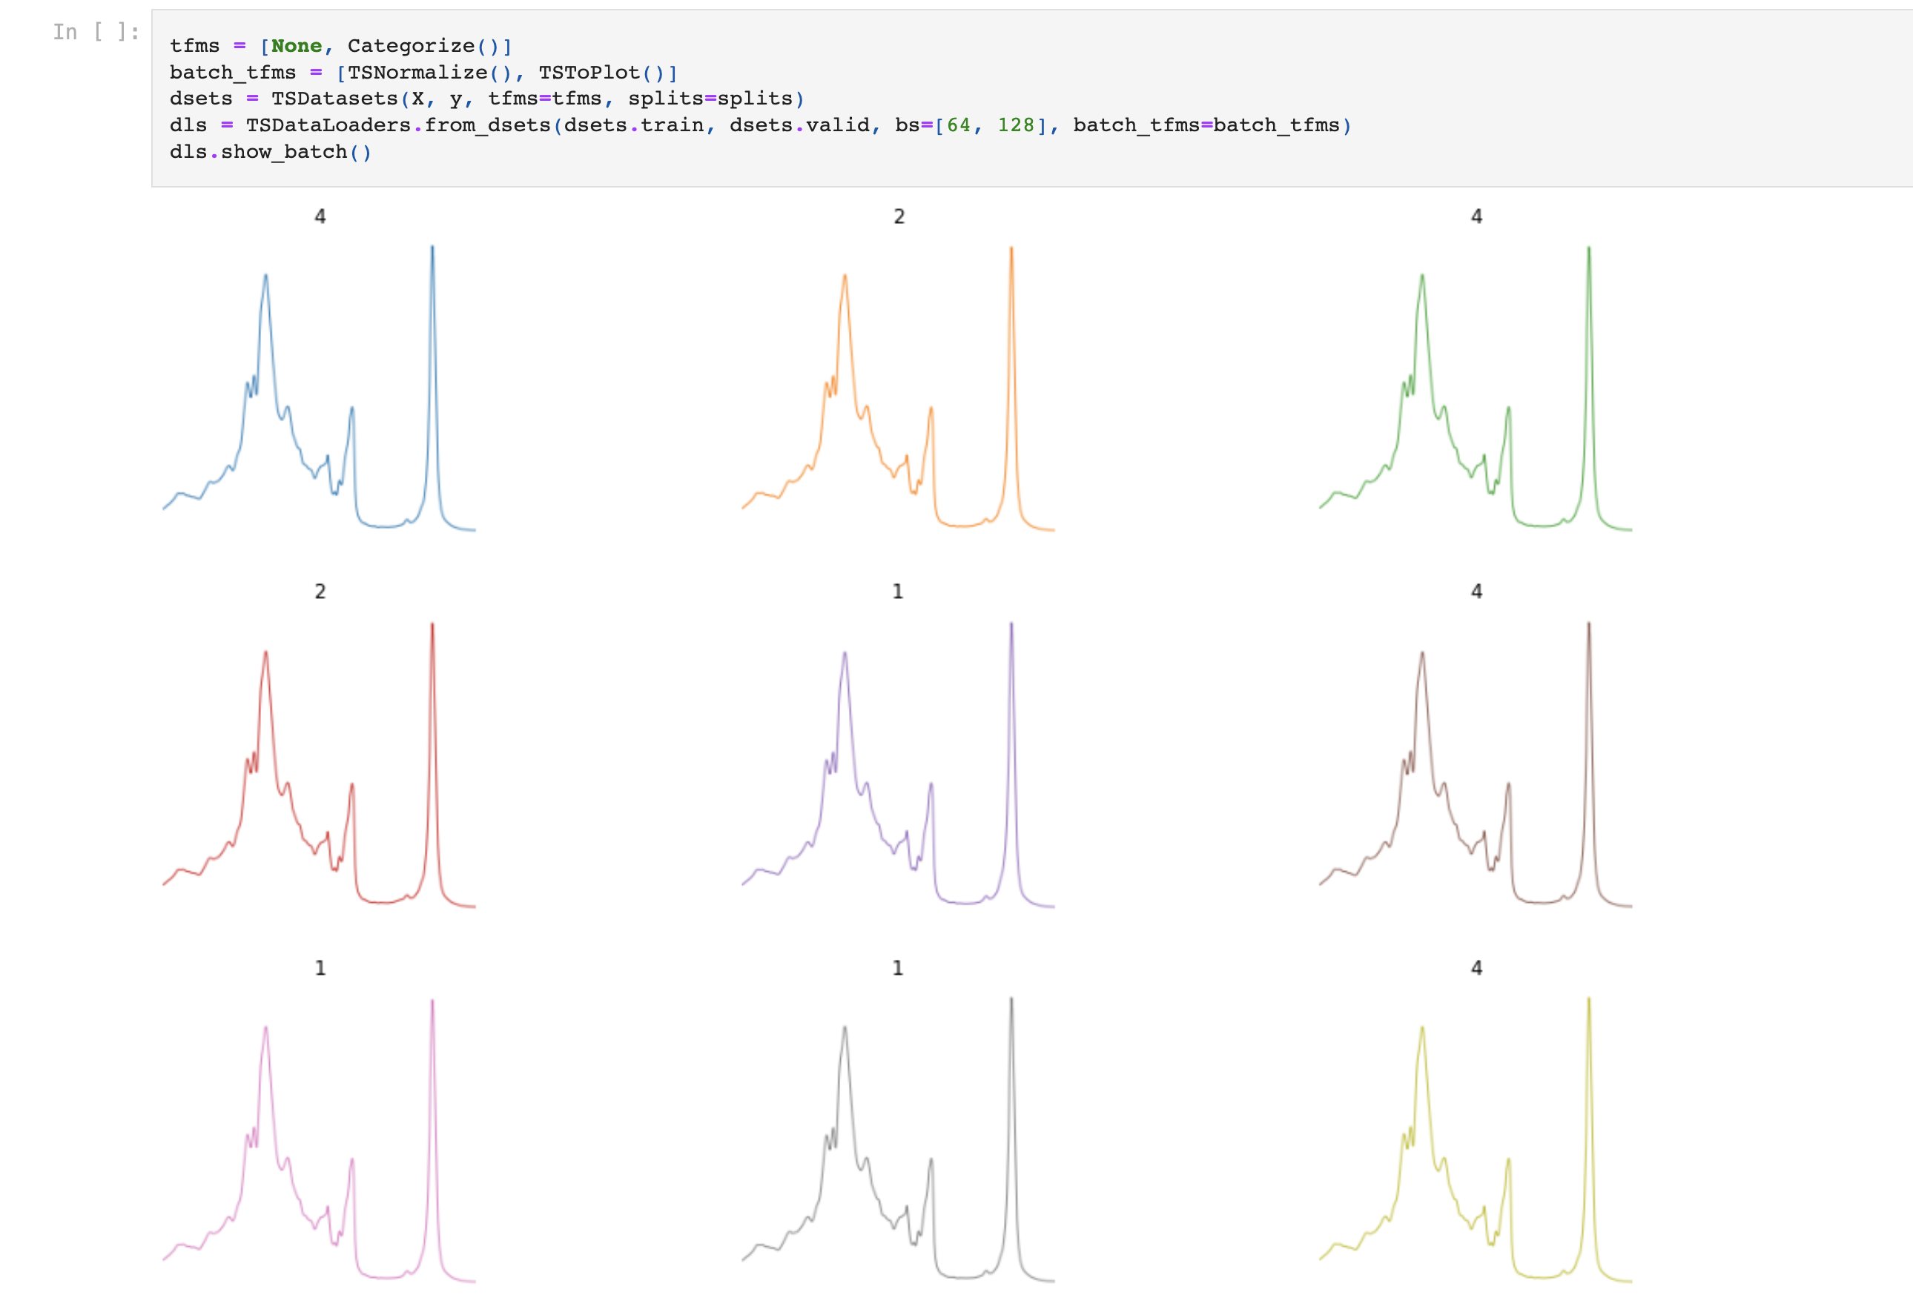Click the number 128 in batch sizes
Screen dimensions: 1913x1315
1015,125
